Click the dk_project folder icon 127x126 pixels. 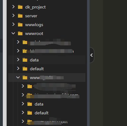tap(20, 7)
